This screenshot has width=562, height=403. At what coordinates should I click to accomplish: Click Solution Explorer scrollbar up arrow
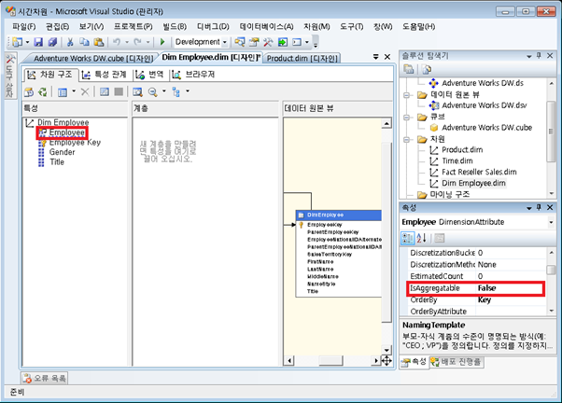tap(551, 83)
